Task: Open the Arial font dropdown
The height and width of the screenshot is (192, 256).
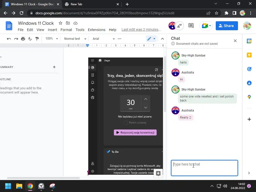Action: (x=103, y=39)
